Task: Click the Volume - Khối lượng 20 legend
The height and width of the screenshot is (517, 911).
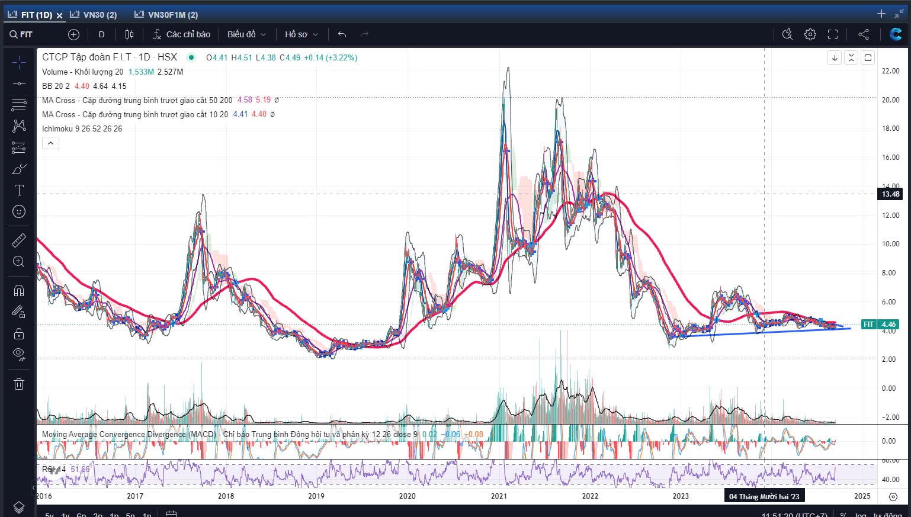Action: 82,72
